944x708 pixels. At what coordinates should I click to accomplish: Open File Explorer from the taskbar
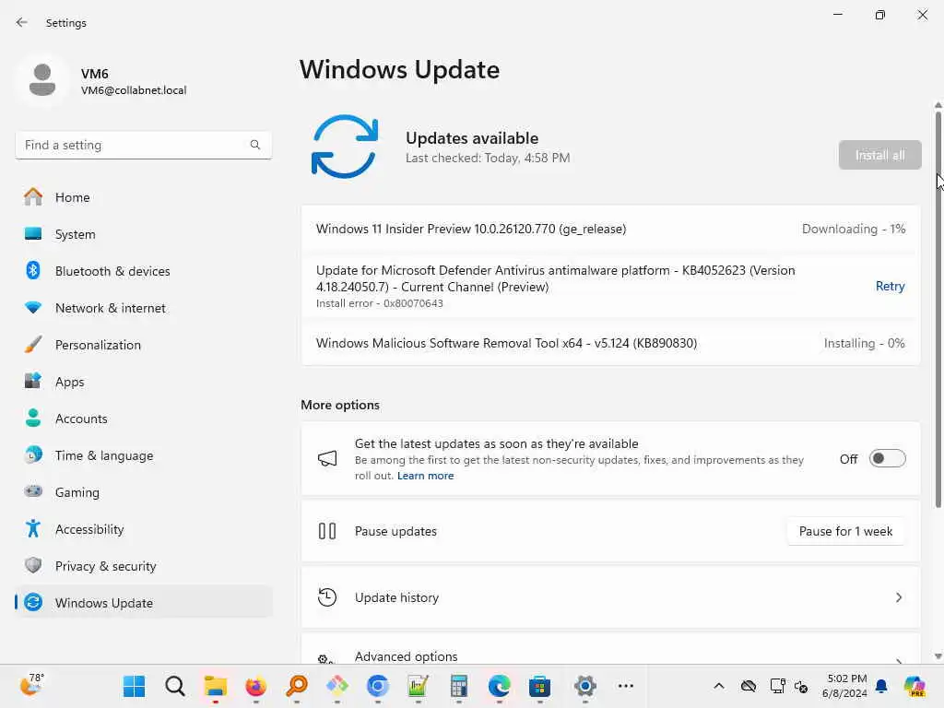215,686
